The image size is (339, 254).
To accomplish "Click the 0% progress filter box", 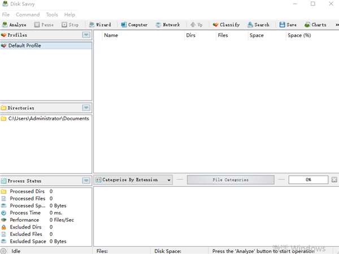I will 308,180.
